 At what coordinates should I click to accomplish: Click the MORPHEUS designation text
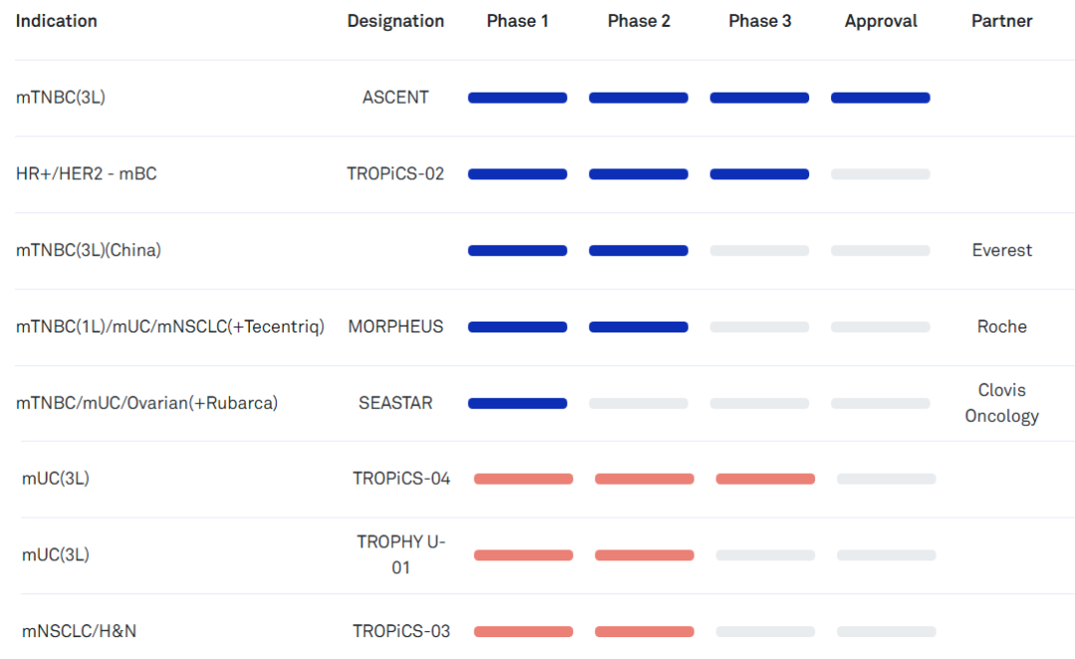(x=395, y=327)
